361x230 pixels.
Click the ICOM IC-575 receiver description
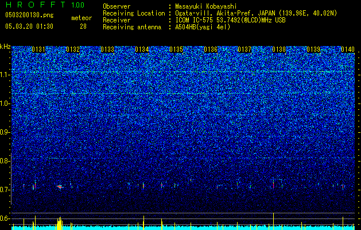(230, 20)
